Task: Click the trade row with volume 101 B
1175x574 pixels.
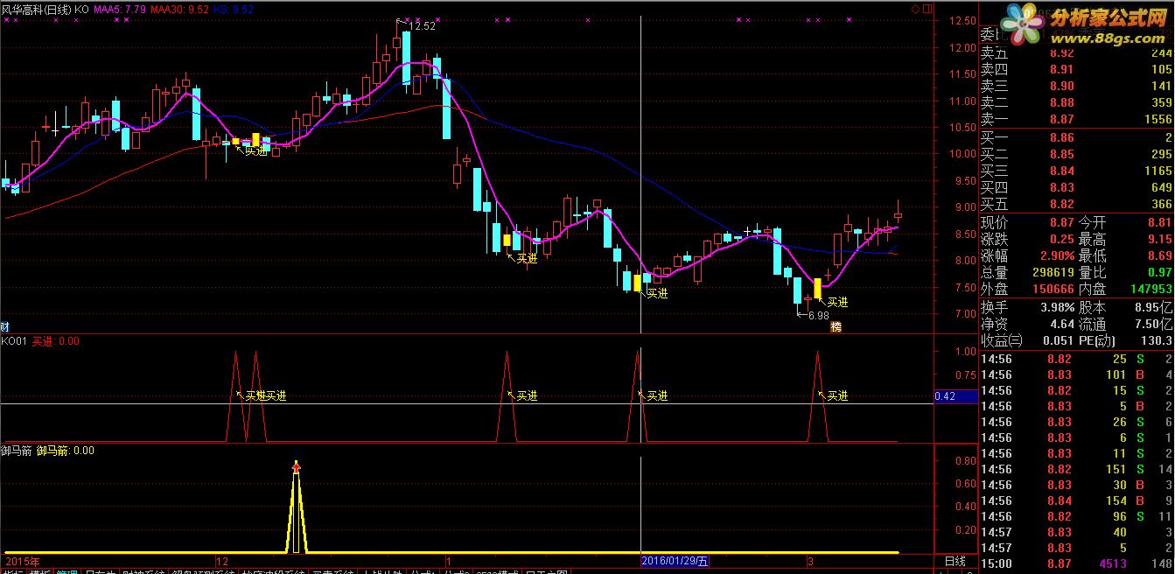Action: click(1075, 374)
